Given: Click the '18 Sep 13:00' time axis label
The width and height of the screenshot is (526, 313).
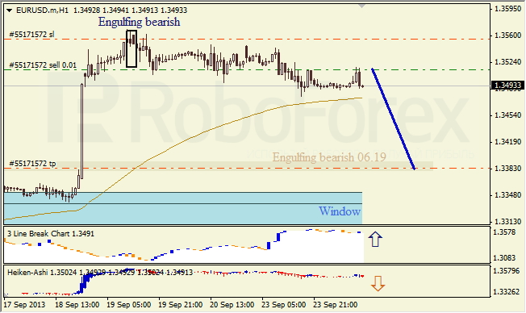Looking at the screenshot, I should 77,305.
